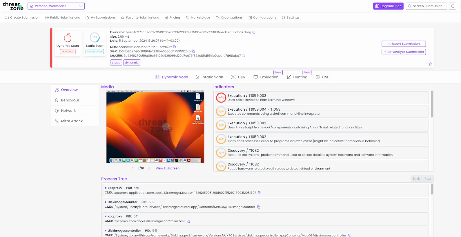Click the Upgrade Plan button
The image size is (461, 237).
coord(388,6)
